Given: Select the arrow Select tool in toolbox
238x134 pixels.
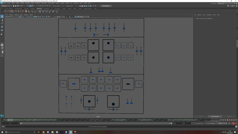Looking at the screenshot, I should point(2,16).
